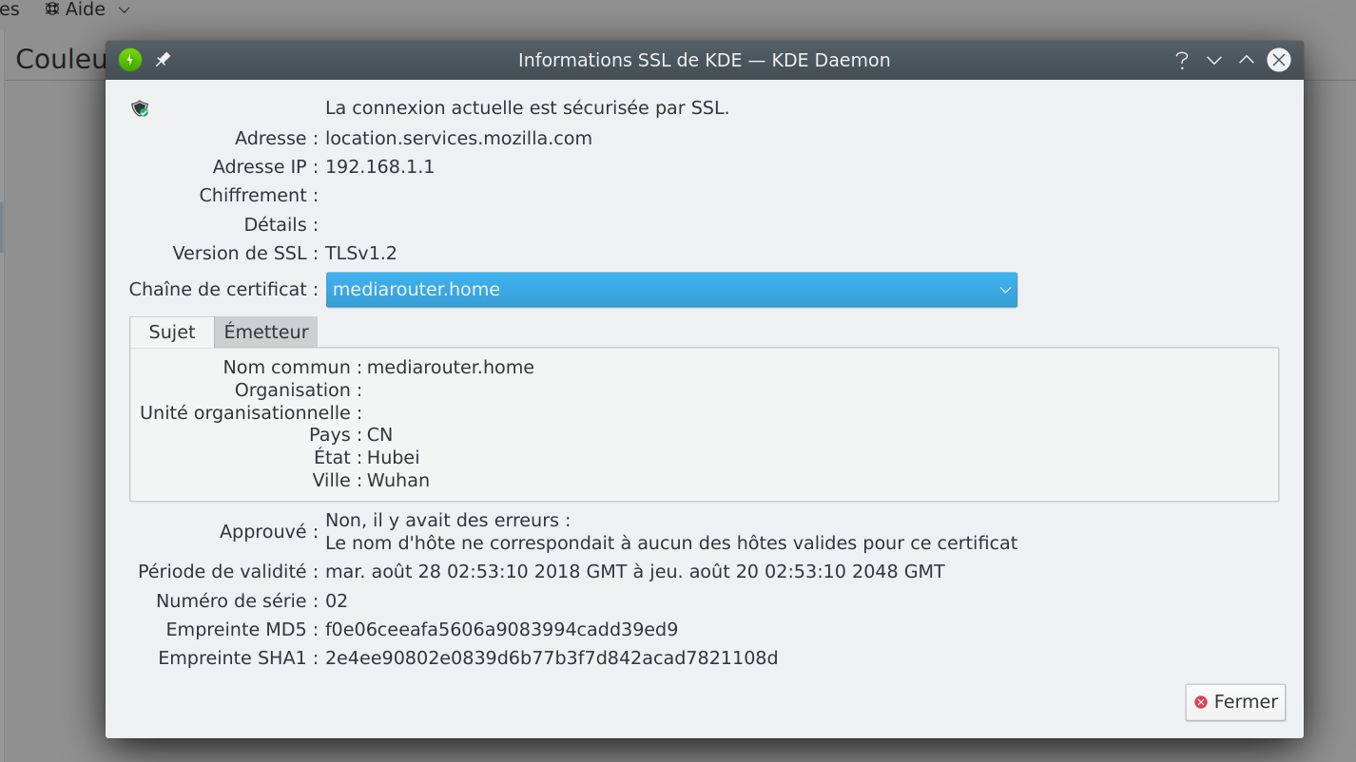The height and width of the screenshot is (762, 1356).
Task: Open the Chaîne de certificat combo box
Action: [671, 290]
